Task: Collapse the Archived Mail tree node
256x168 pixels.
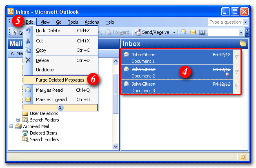Action: pyautogui.click(x=11, y=126)
